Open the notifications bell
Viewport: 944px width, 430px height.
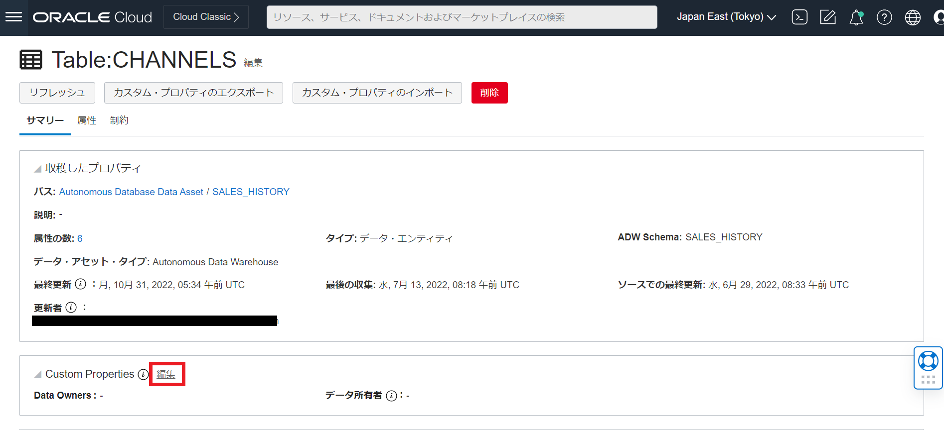(856, 17)
